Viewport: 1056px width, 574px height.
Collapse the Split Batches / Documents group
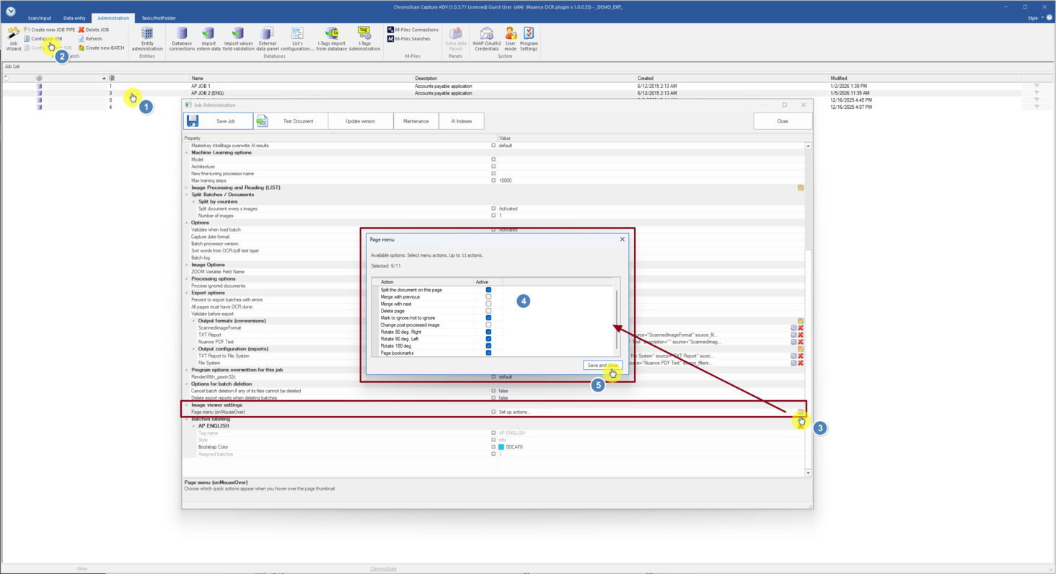tap(187, 195)
